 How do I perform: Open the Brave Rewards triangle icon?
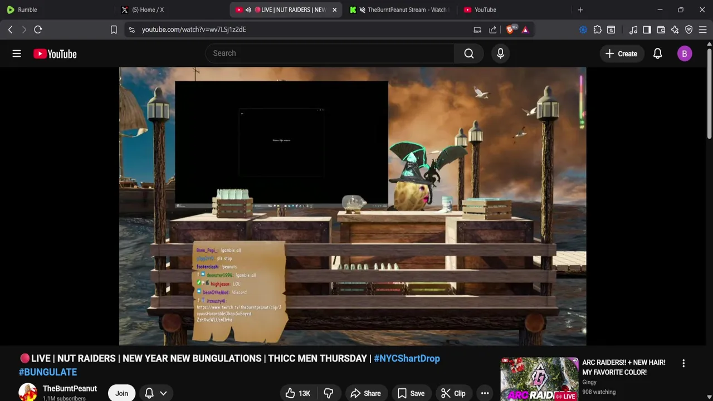click(x=525, y=30)
